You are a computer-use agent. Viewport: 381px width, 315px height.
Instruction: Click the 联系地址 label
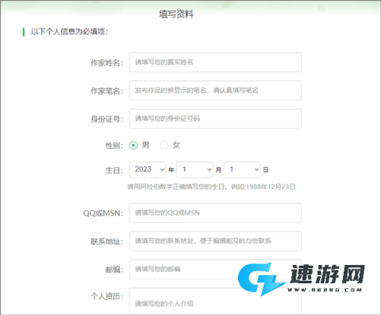pos(107,242)
